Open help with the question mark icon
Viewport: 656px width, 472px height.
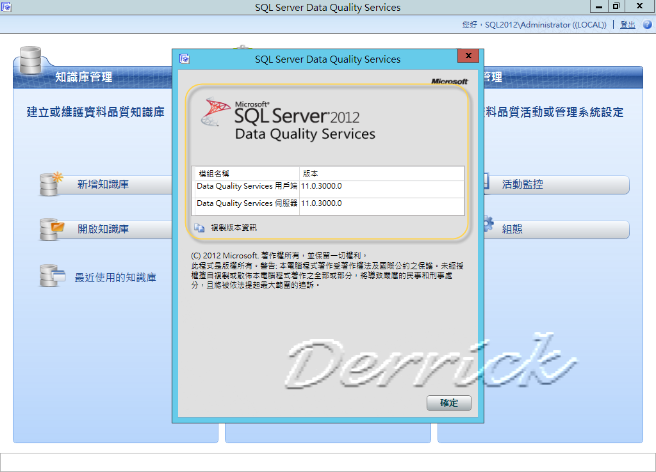(x=647, y=24)
